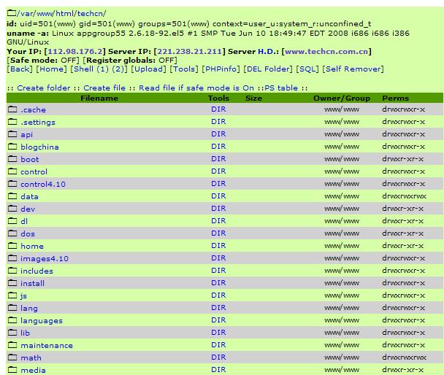This screenshot has height=375, width=444.
Task: Click the folder icon beside media
Action: (12, 370)
